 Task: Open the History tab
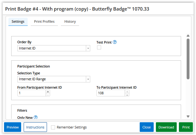[x=70, y=22]
